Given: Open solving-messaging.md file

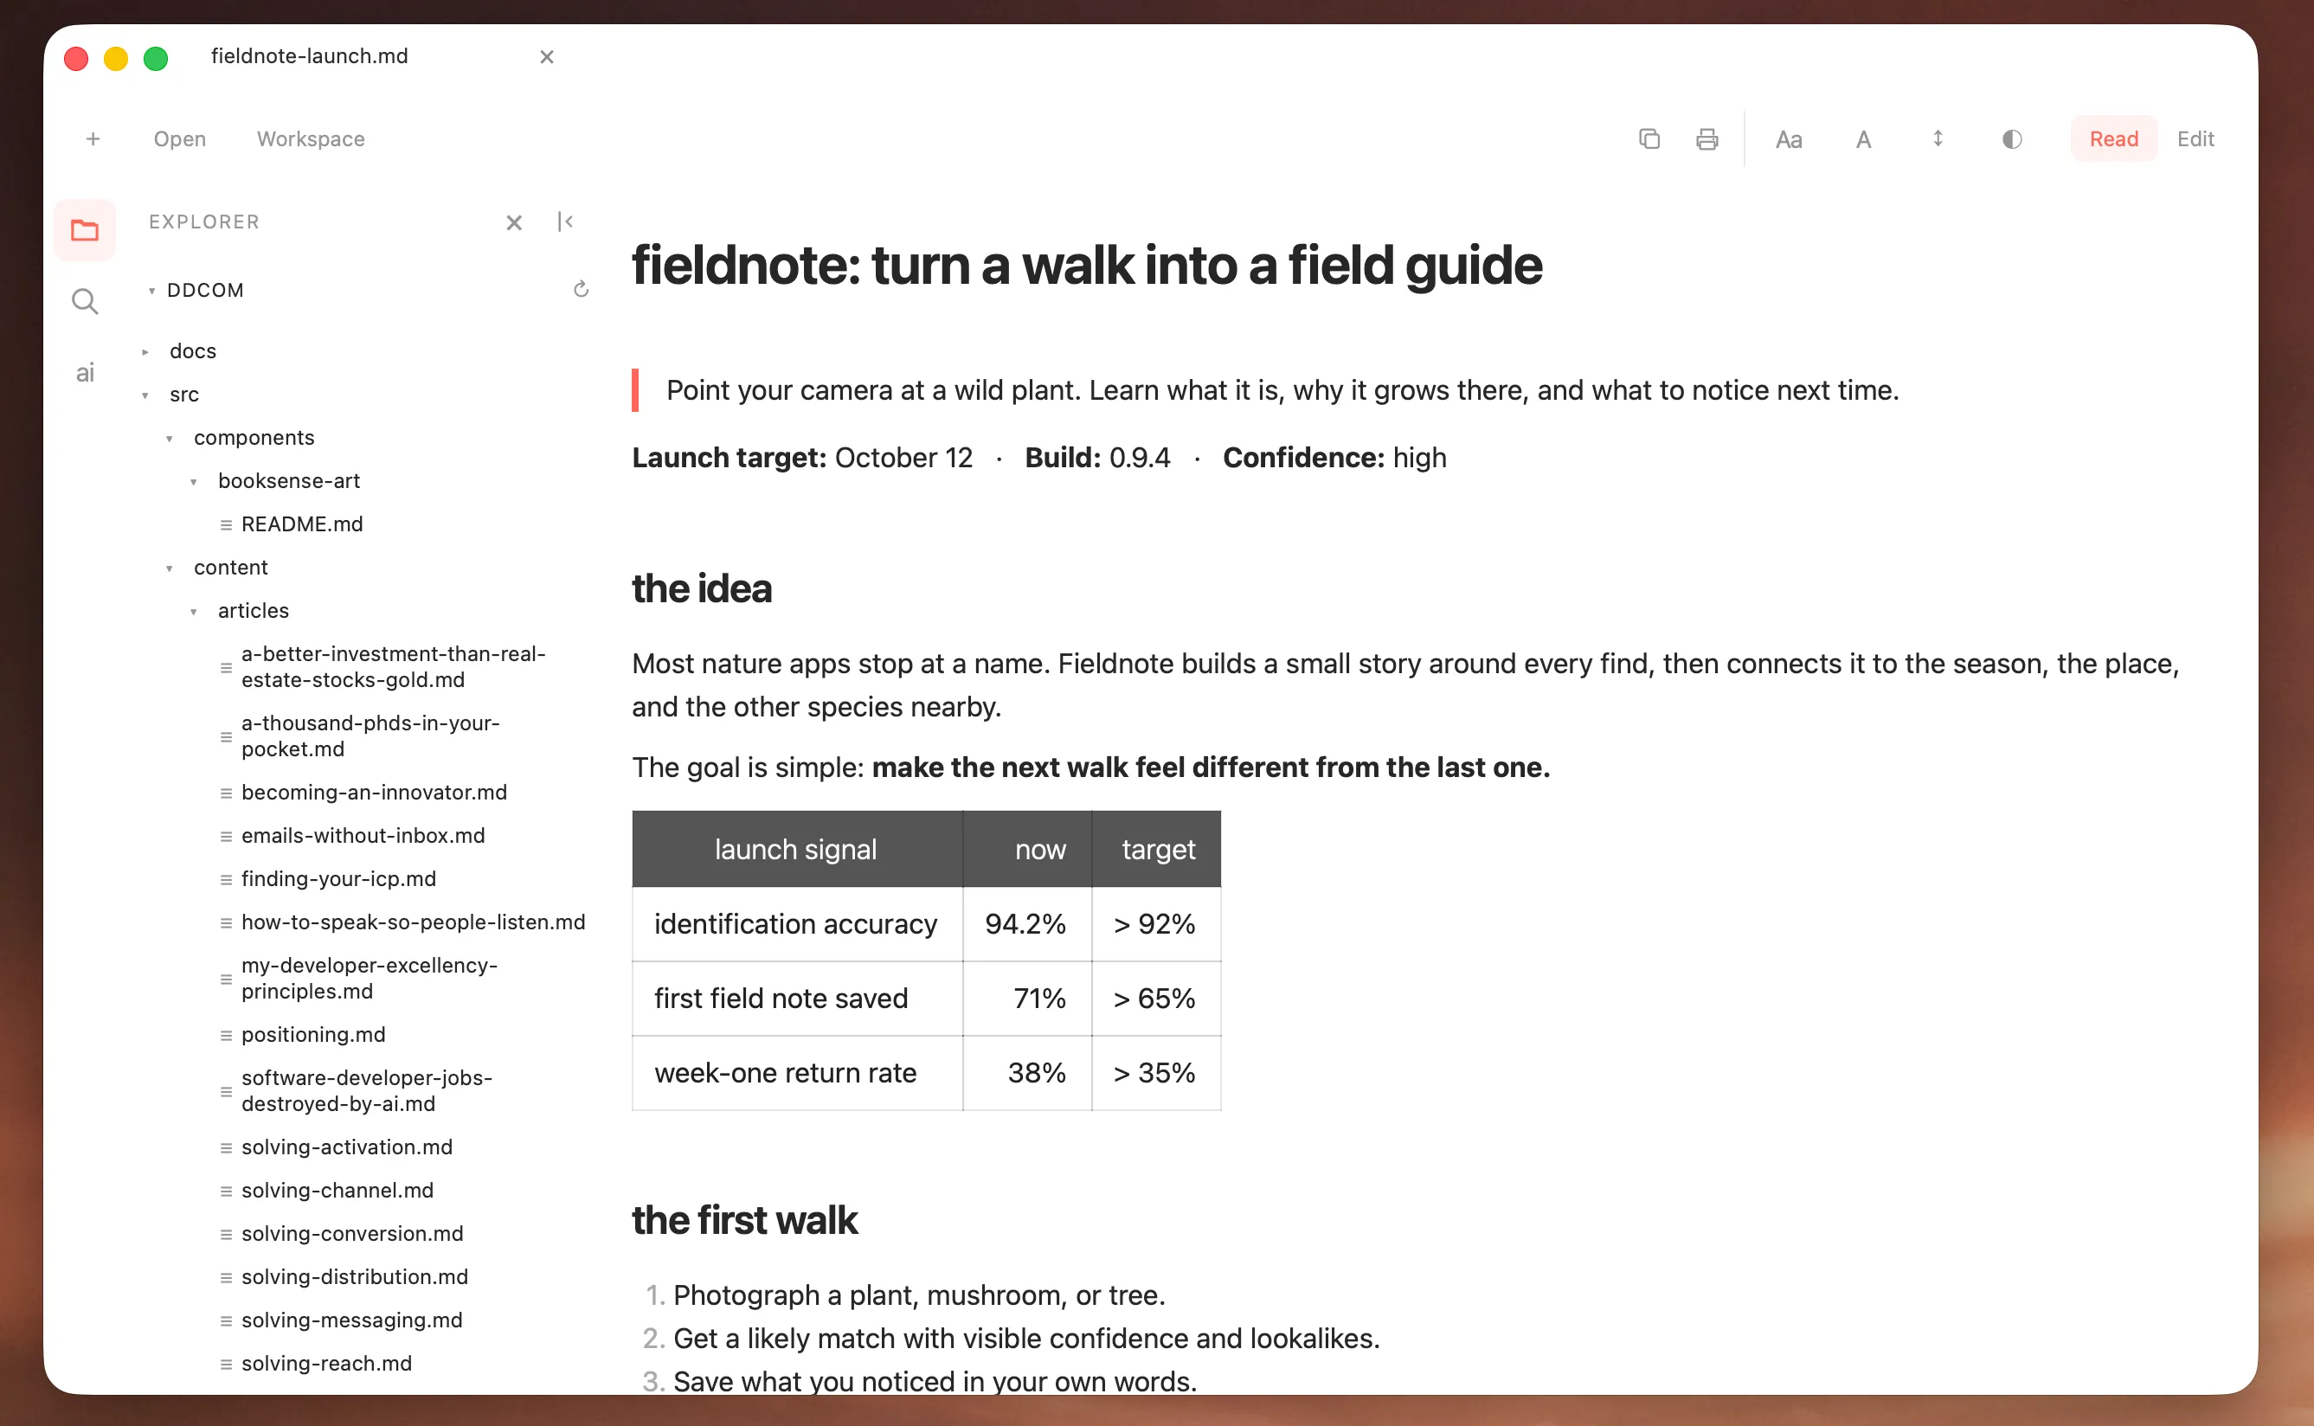Looking at the screenshot, I should click(351, 1320).
